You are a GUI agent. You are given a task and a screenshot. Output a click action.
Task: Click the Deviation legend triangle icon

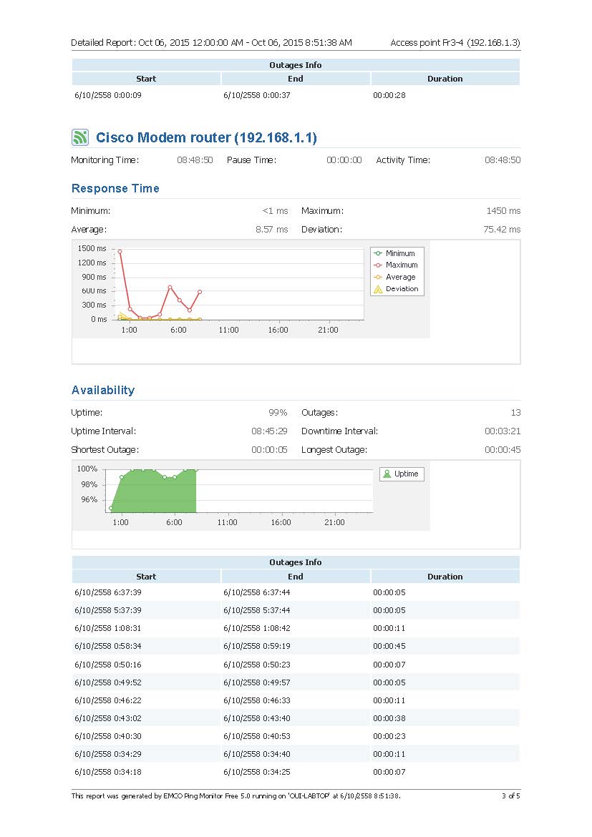point(378,289)
